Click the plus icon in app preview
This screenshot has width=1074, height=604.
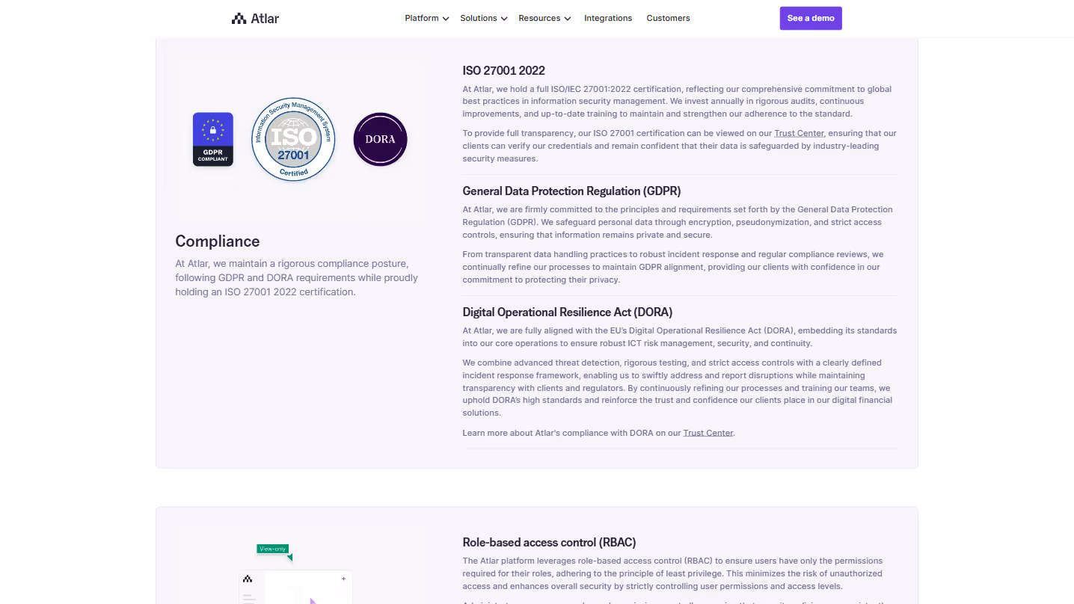343,579
